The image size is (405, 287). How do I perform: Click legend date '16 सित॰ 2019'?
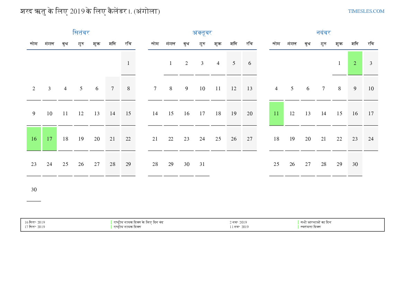pyautogui.click(x=35, y=222)
